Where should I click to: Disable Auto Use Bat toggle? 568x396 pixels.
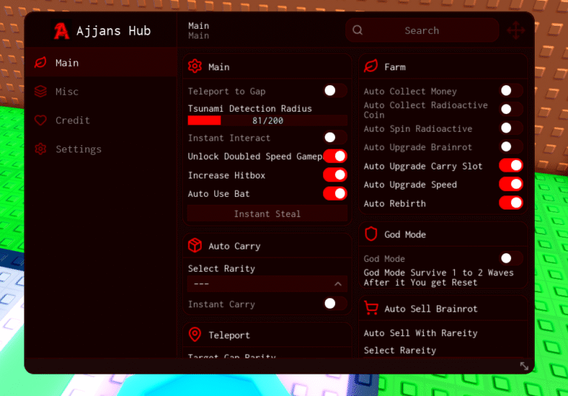tap(335, 194)
